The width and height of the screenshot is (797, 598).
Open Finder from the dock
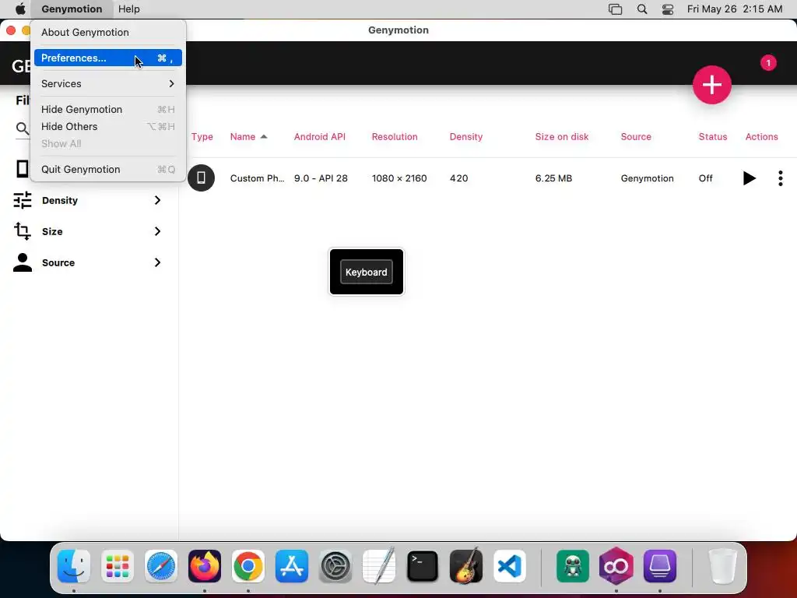pos(74,566)
